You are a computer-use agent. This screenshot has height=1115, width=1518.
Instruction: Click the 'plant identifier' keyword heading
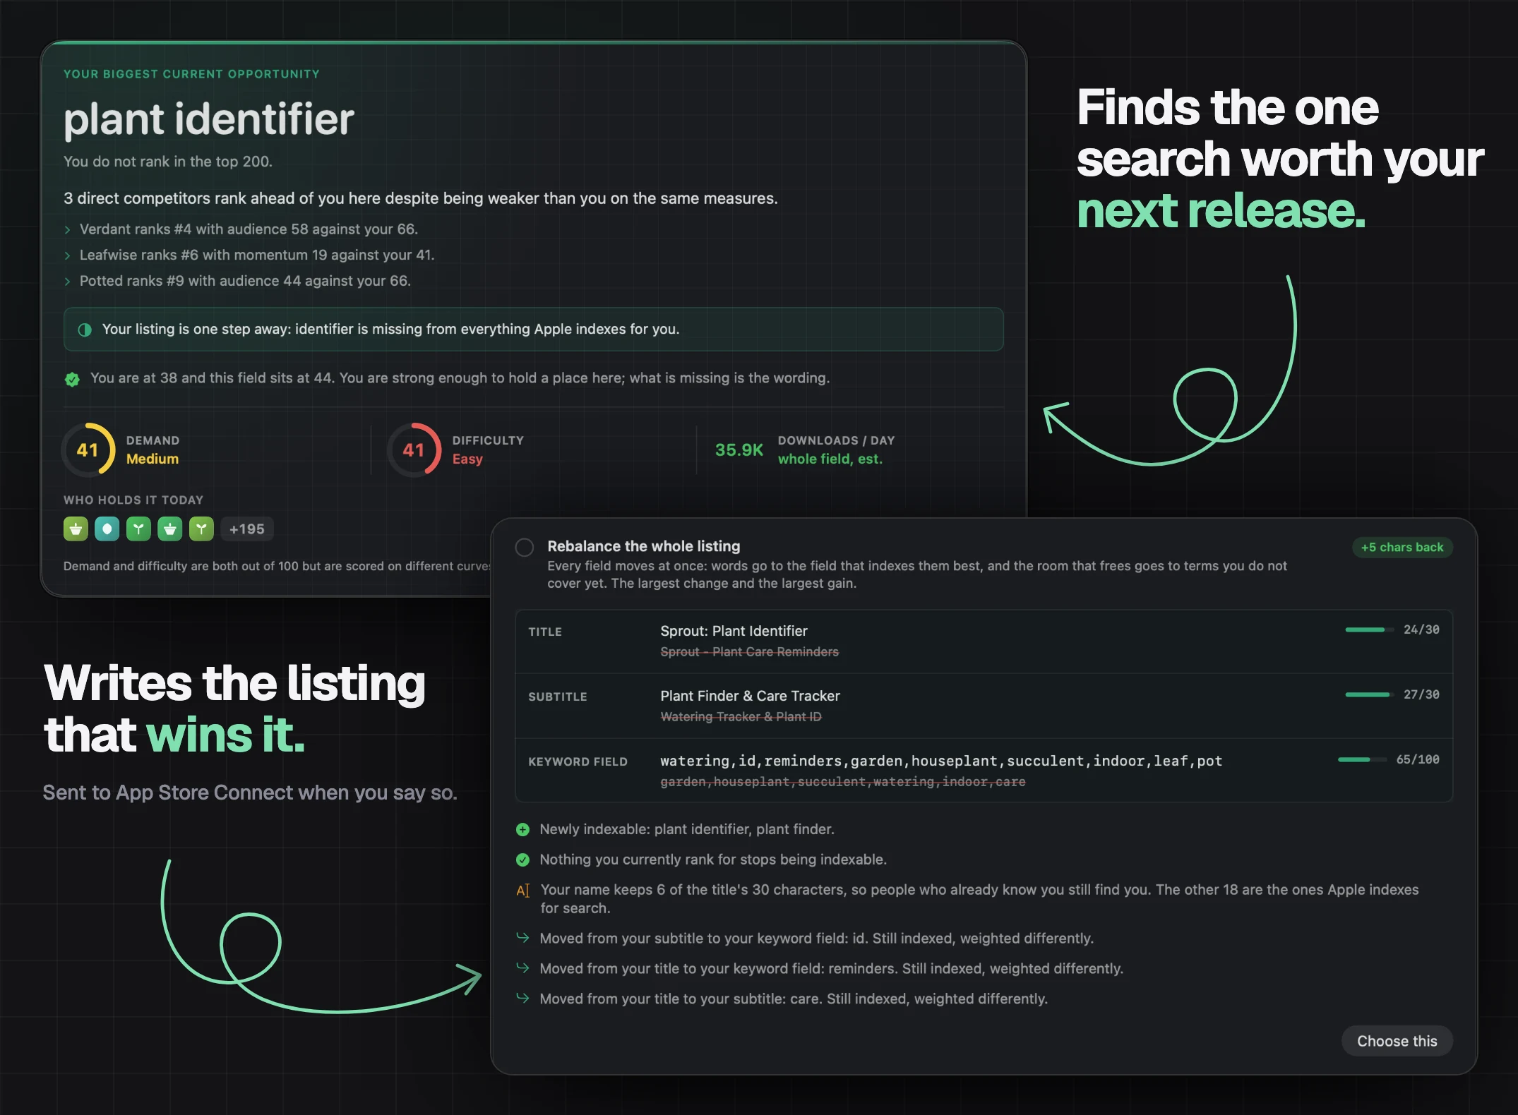[209, 119]
